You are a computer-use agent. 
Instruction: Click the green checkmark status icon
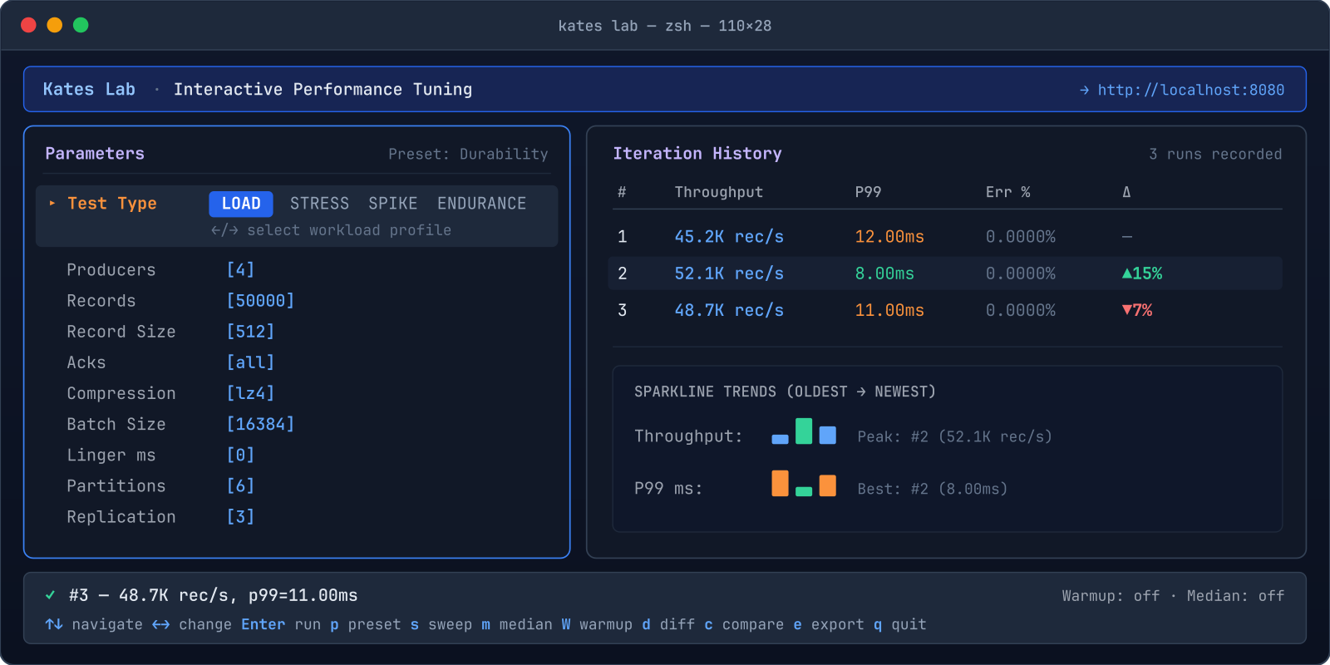coord(51,595)
